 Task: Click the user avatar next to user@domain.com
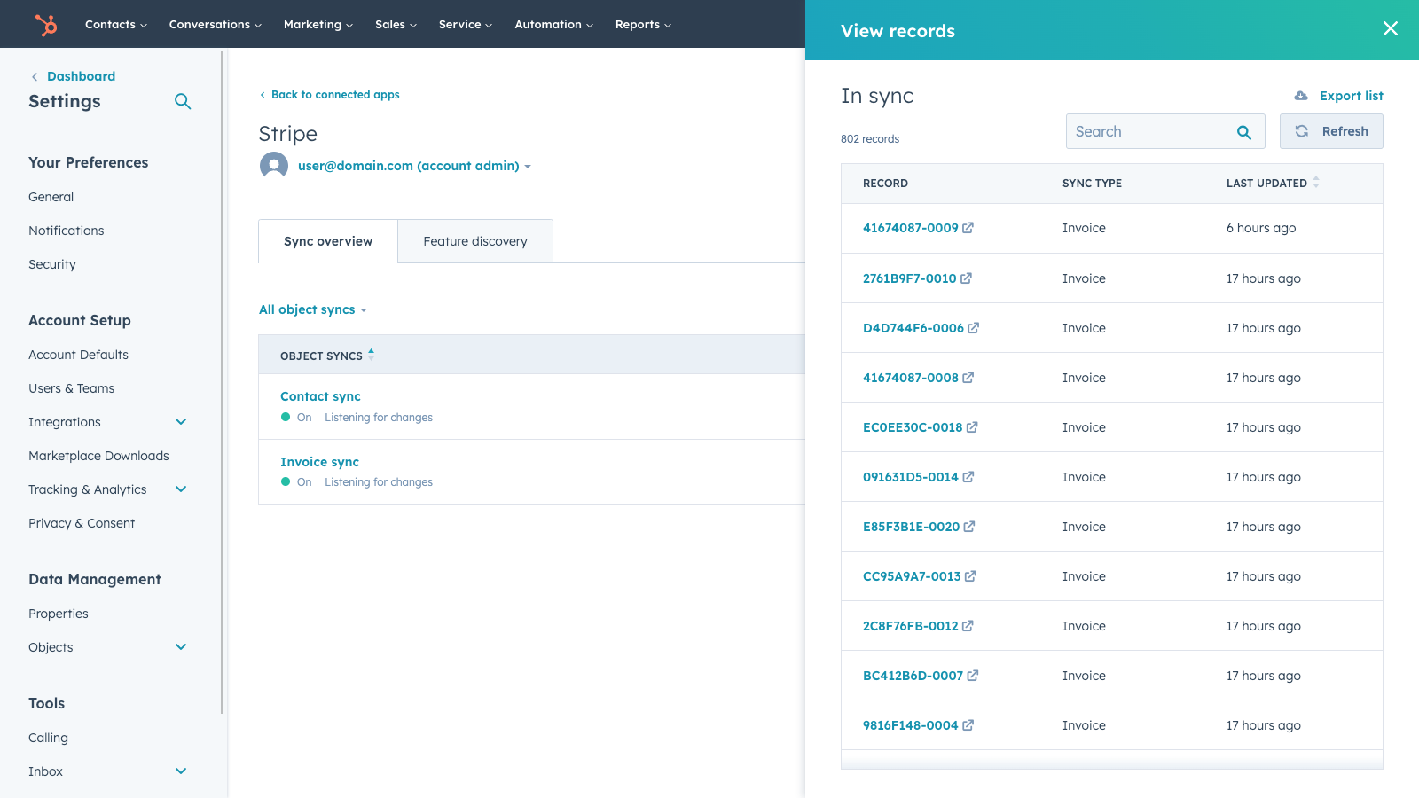pos(274,165)
